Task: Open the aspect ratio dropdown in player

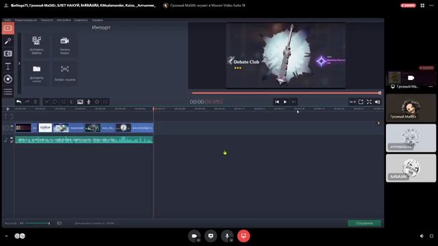Action: (x=352, y=102)
